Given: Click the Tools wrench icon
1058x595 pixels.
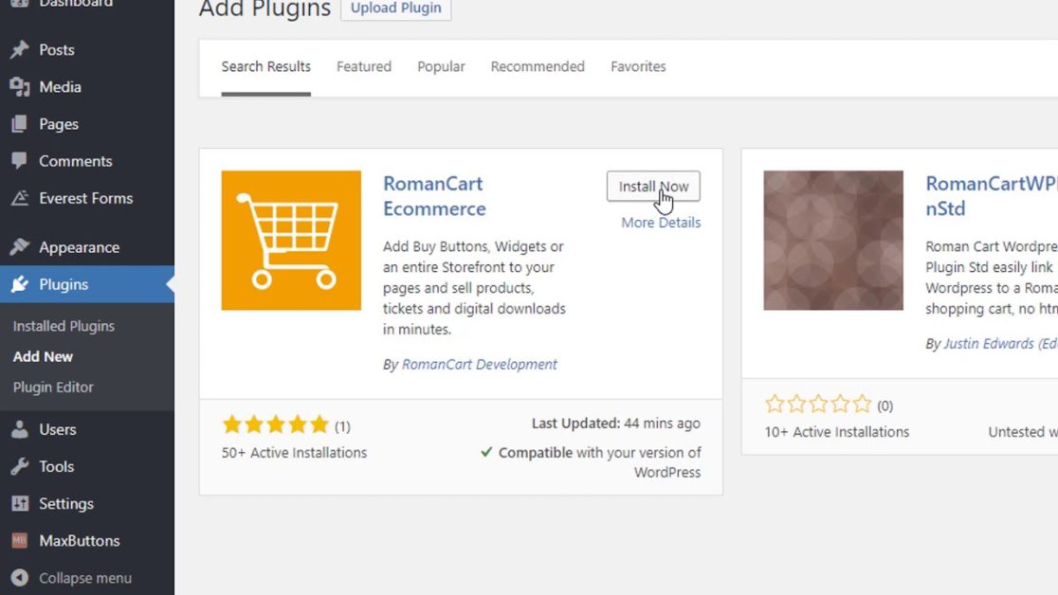Looking at the screenshot, I should tap(19, 466).
